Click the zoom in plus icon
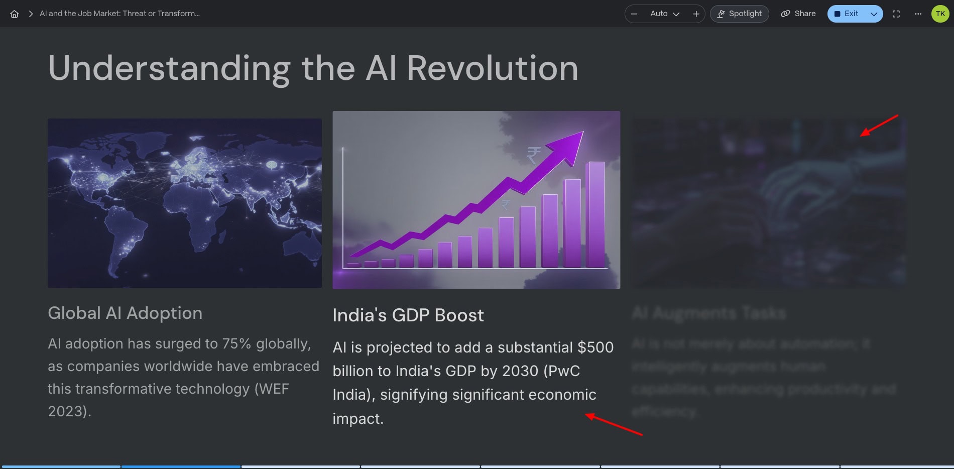This screenshot has height=469, width=954. coord(696,14)
